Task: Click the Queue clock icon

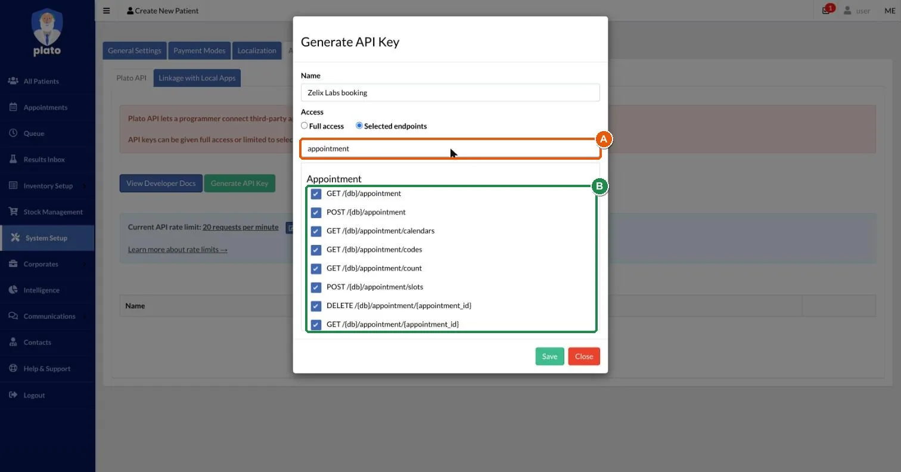Action: (x=13, y=133)
